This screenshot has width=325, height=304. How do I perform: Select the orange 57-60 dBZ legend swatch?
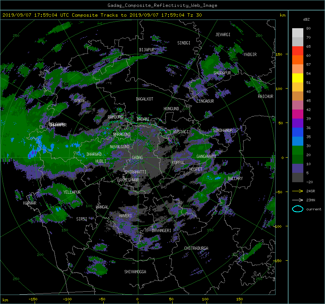tap(298, 60)
